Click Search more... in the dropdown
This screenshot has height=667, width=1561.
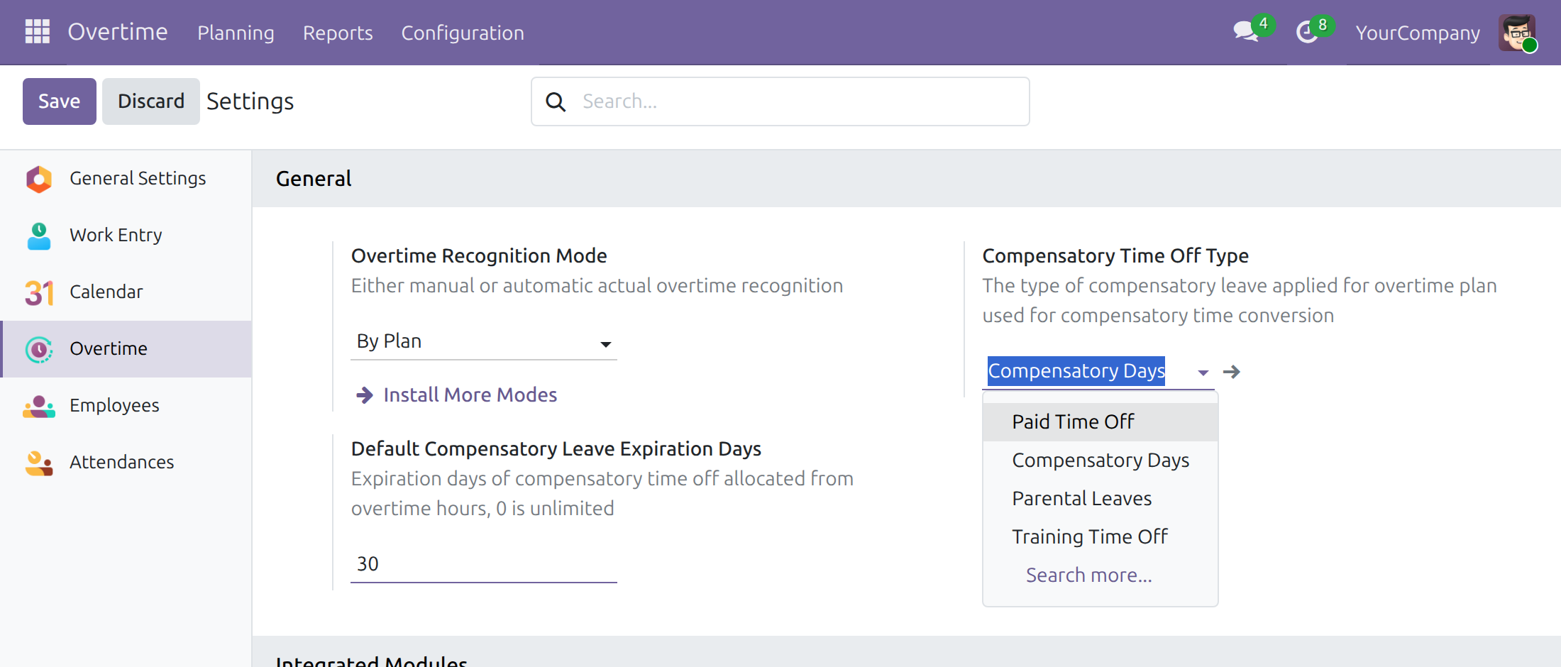pyautogui.click(x=1089, y=575)
